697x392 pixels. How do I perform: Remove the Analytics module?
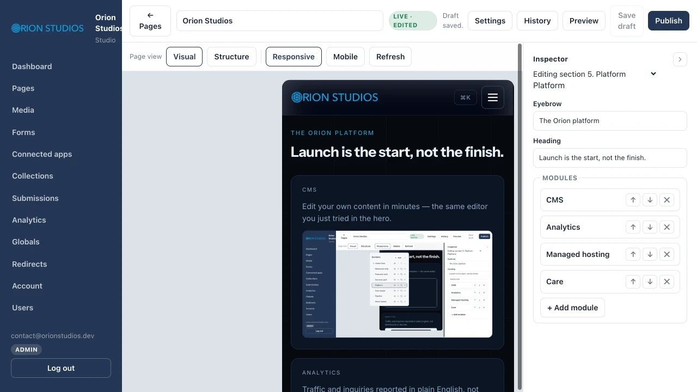pyautogui.click(x=667, y=227)
